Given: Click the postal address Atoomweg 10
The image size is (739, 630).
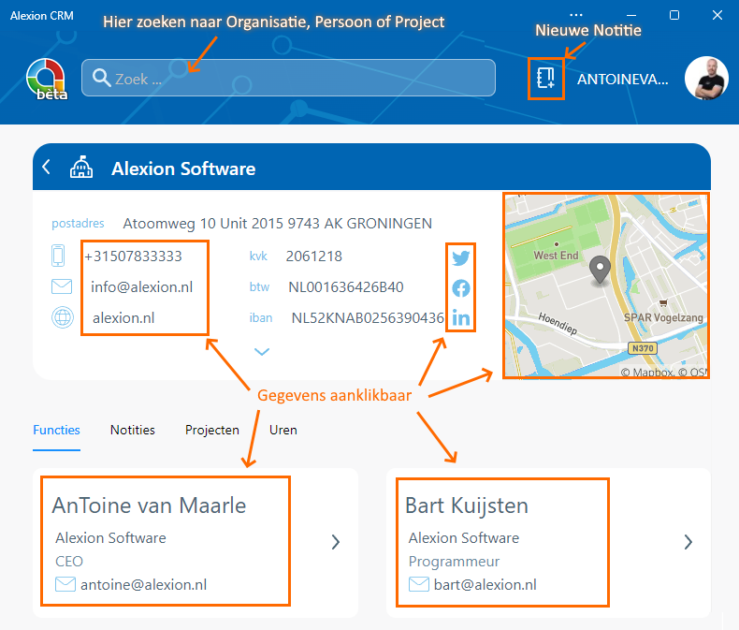Looking at the screenshot, I should (x=278, y=223).
